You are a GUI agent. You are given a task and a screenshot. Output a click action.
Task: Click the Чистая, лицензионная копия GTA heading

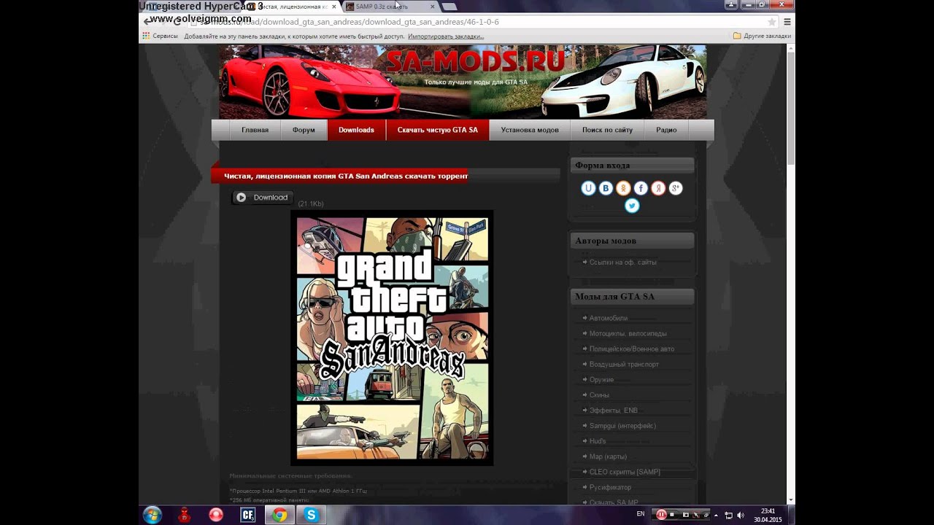[x=346, y=176]
